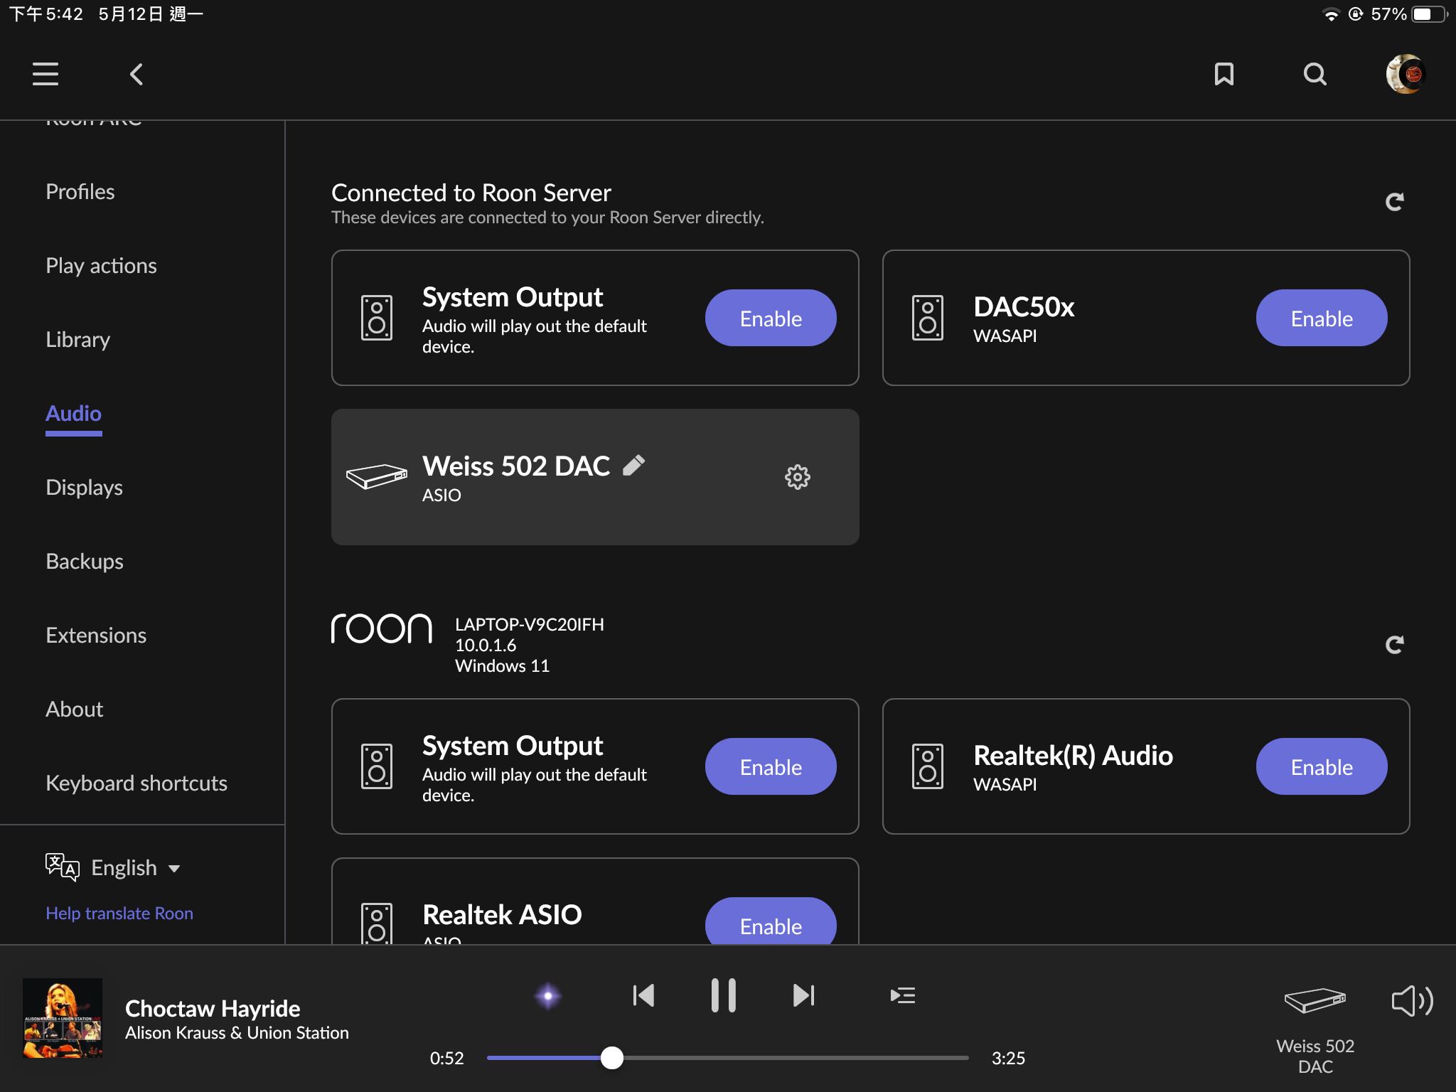1456x1092 pixels.
Task: Open Extensions settings tab
Action: [96, 636]
